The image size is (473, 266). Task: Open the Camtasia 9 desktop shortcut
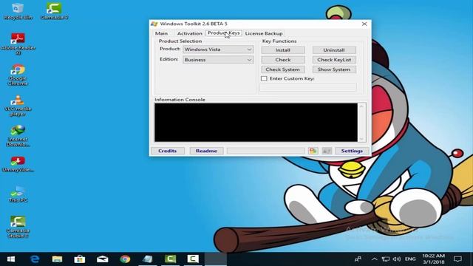click(54, 11)
